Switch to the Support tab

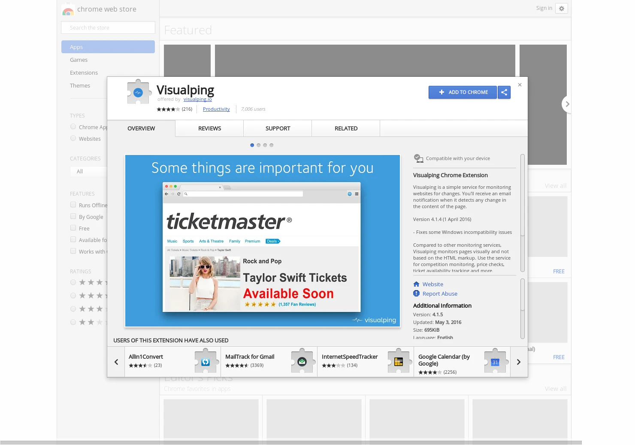pyautogui.click(x=278, y=128)
